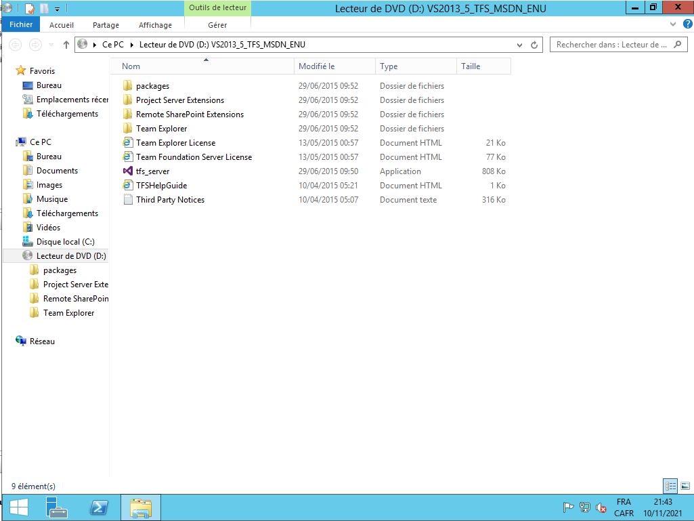Select the TFSHelpGuide HTML document icon
The image size is (694, 521).
pos(127,185)
